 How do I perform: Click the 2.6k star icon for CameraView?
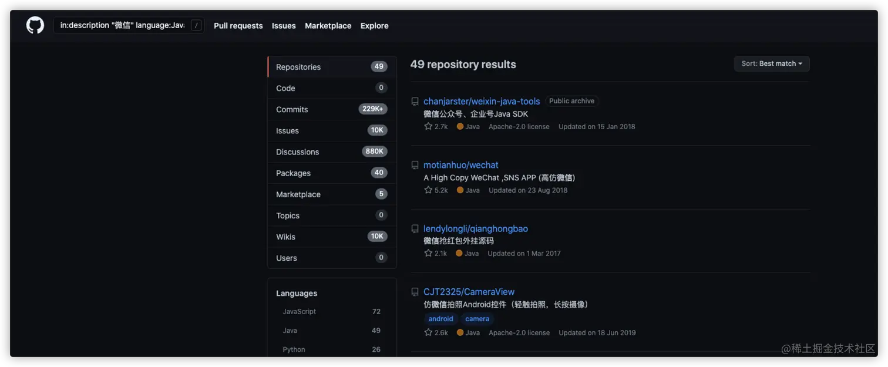click(428, 332)
